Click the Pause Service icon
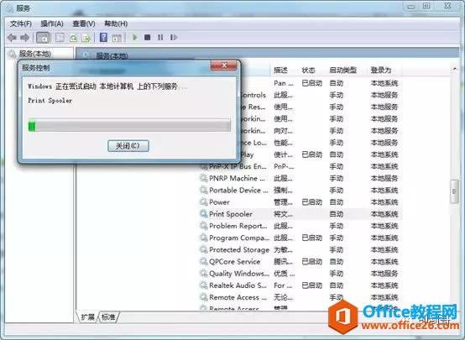 pos(160,38)
